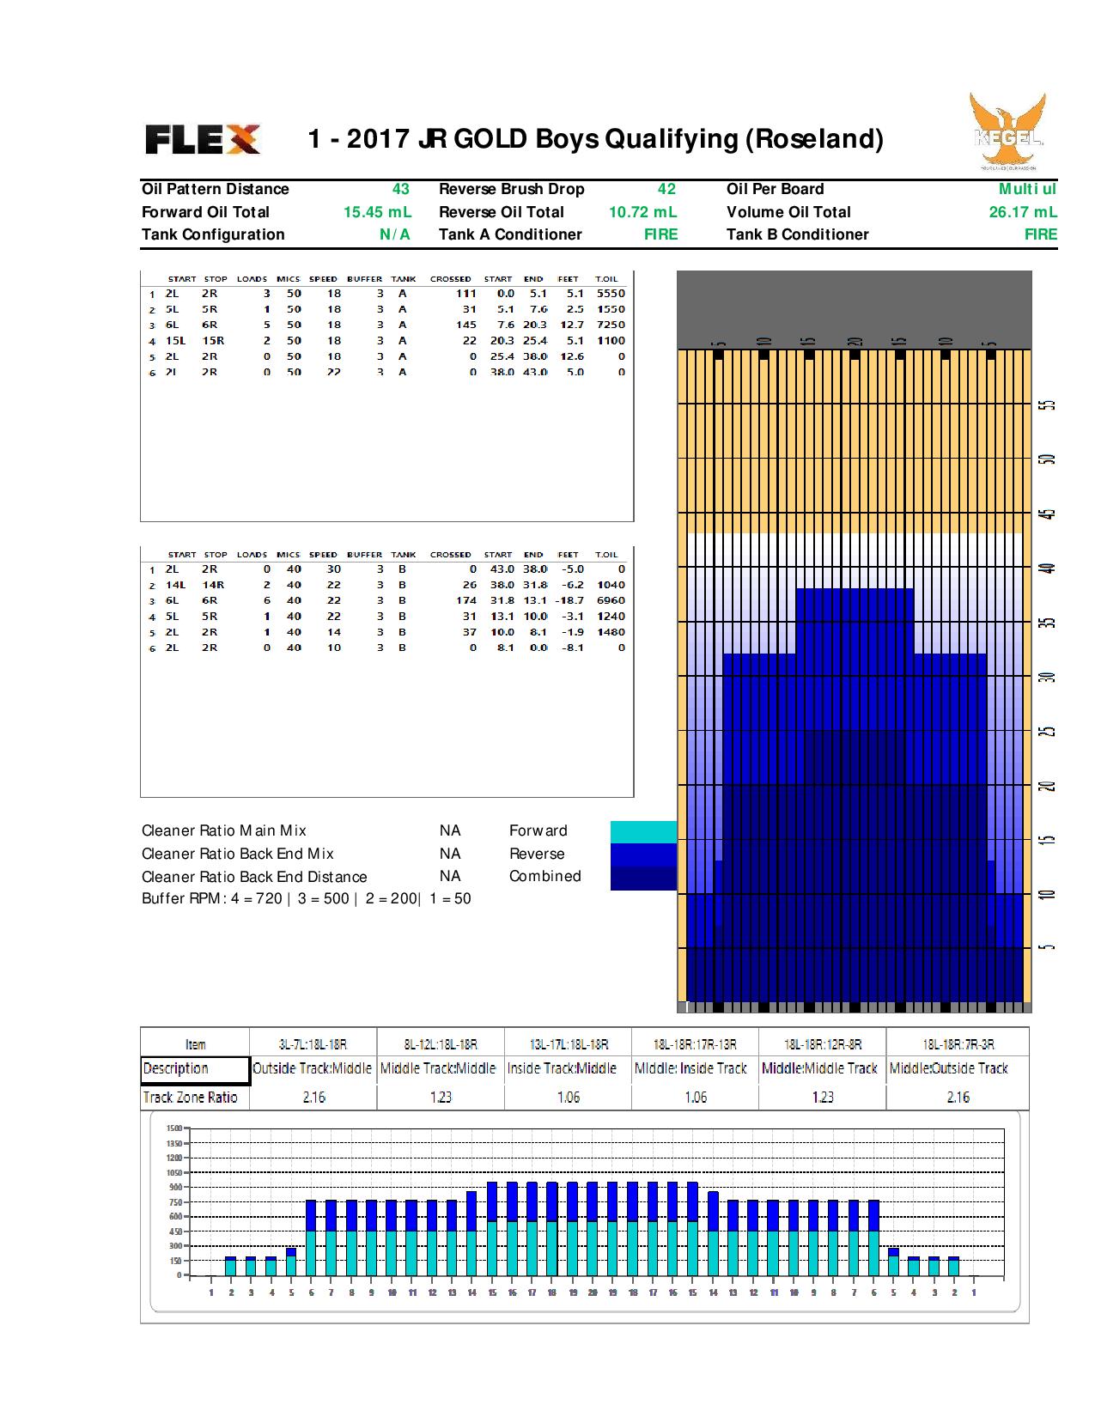
Task: Select the dark blue Combined legend swatch
Action: click(643, 878)
